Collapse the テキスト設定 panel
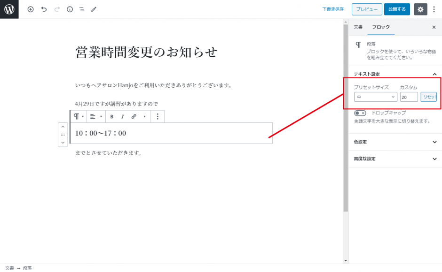Viewport: 442px width, 272px height. [x=434, y=74]
